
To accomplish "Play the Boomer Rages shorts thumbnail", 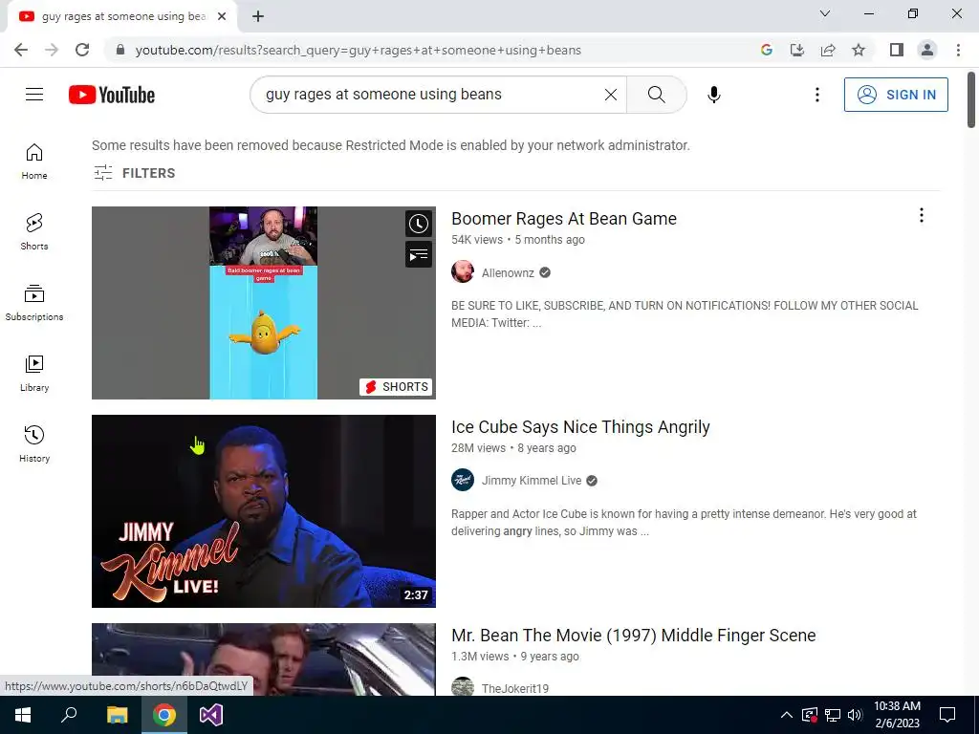I will click(x=264, y=303).
